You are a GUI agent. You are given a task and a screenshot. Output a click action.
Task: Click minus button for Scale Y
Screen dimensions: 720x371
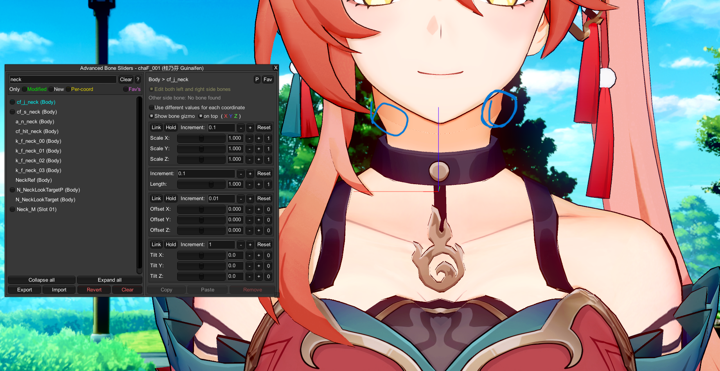[x=250, y=149]
